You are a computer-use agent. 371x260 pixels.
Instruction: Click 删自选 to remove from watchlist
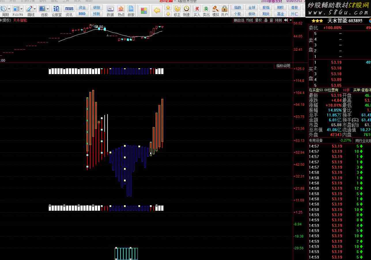pyautogui.click(x=239, y=20)
